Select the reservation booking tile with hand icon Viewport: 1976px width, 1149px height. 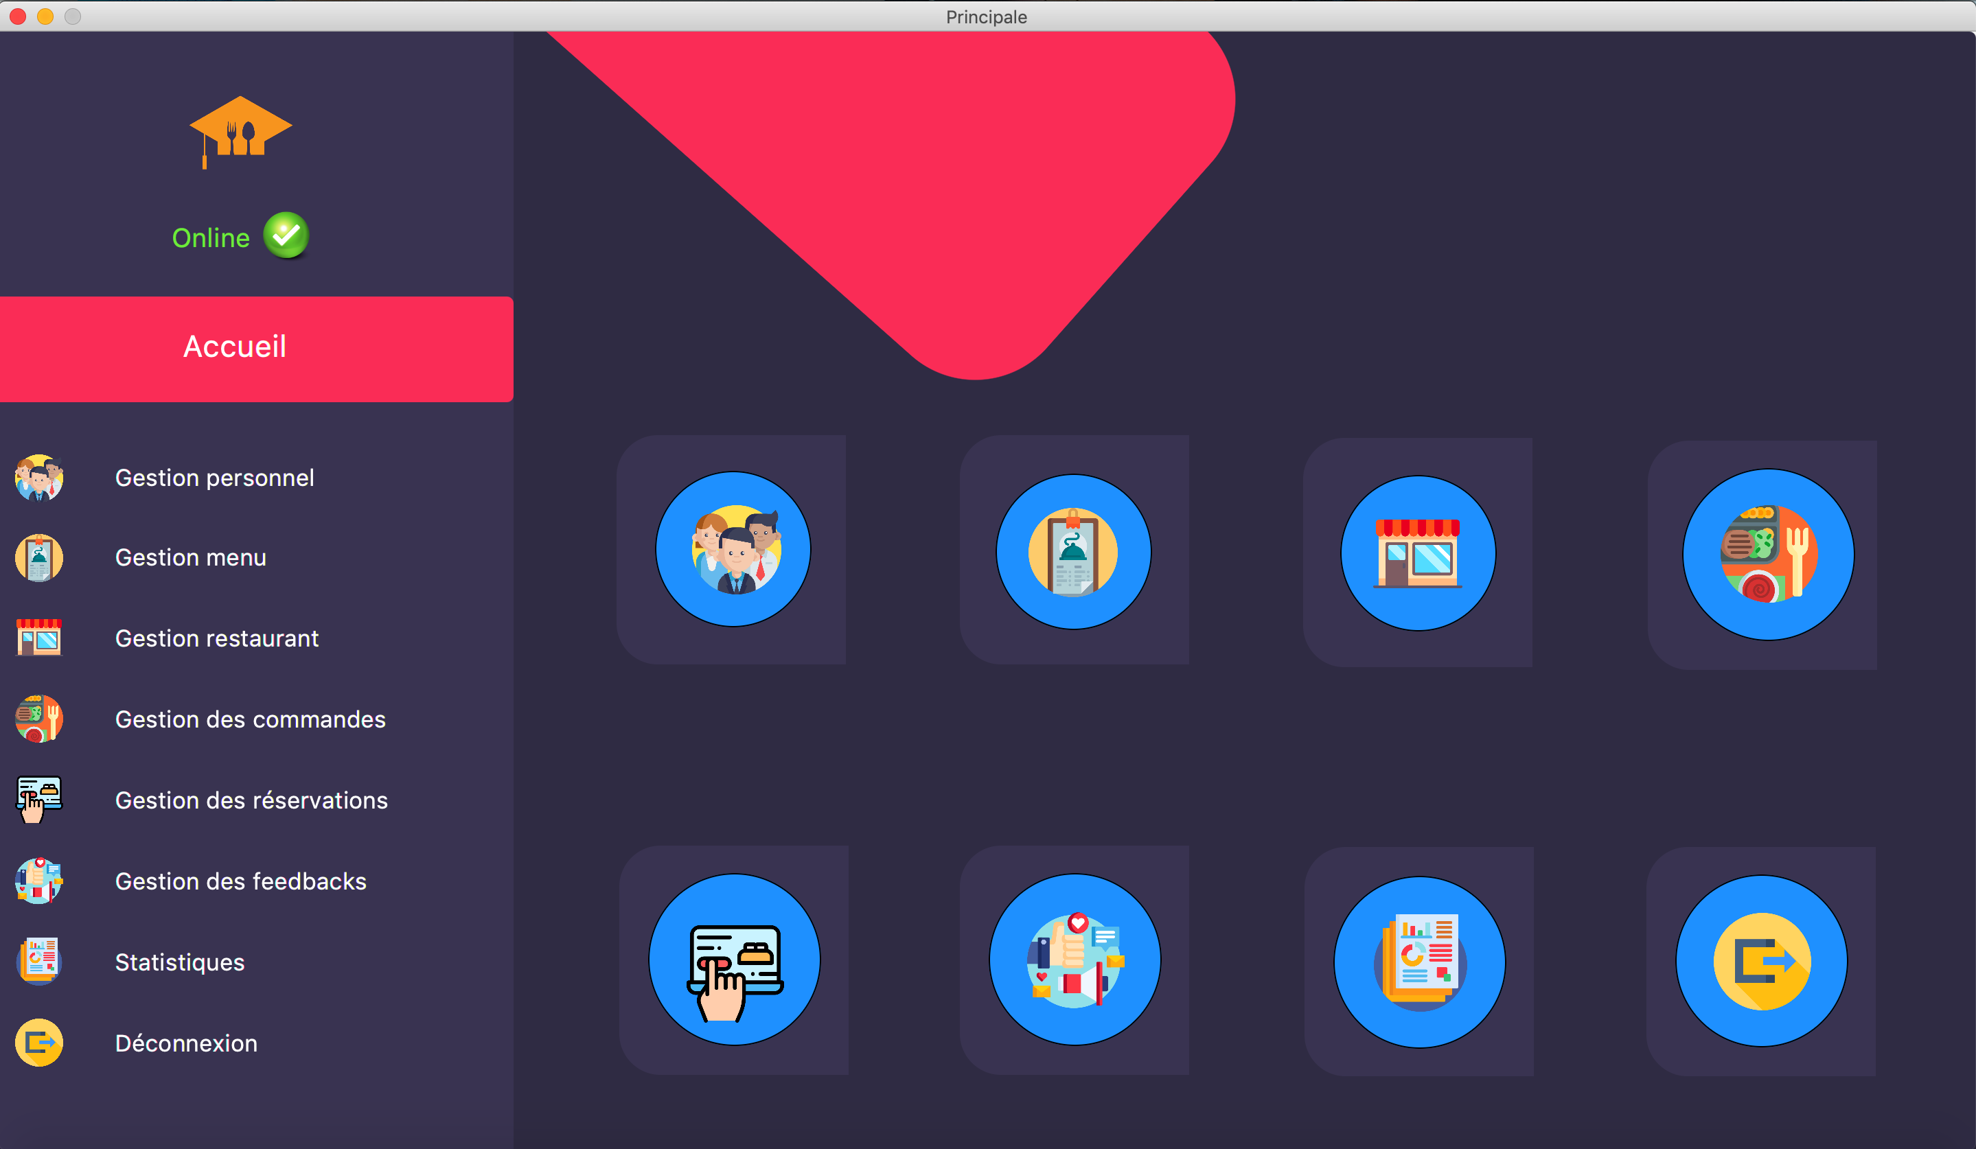click(x=734, y=960)
